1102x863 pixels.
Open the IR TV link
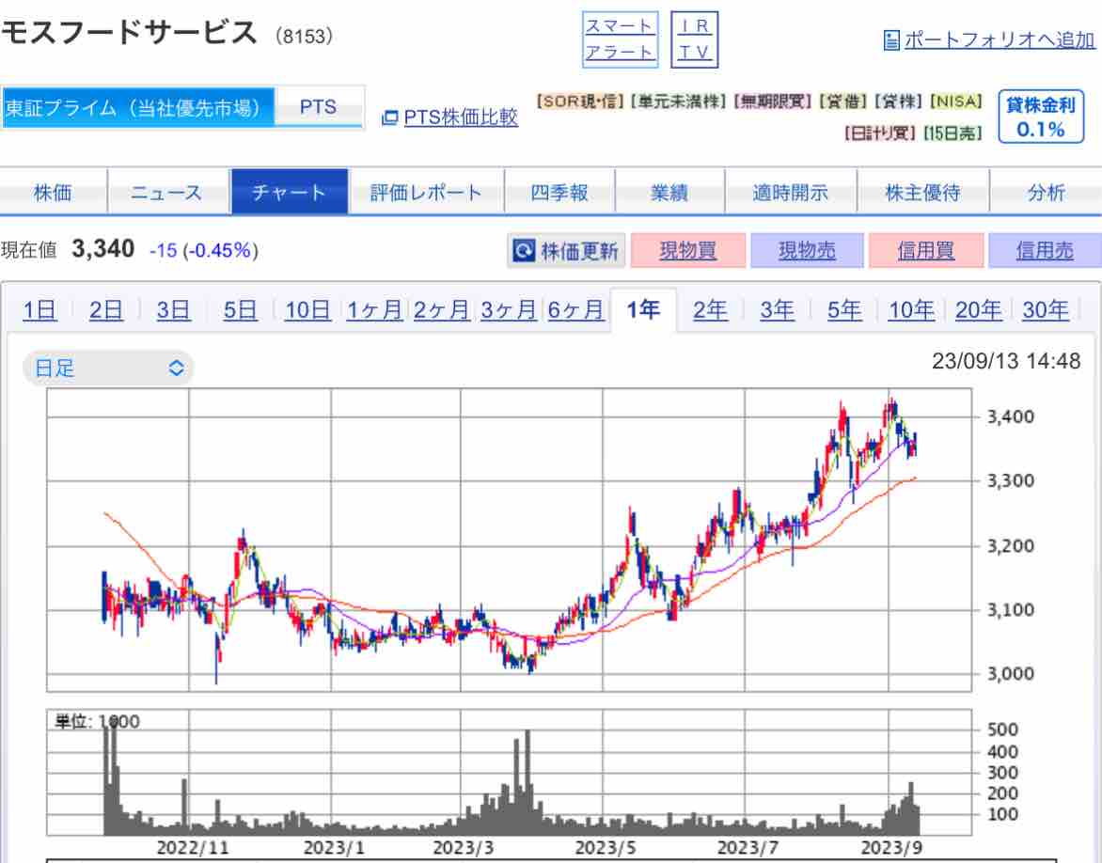(x=694, y=39)
